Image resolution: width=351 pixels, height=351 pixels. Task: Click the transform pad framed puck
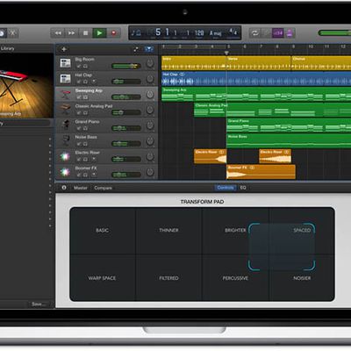tap(282, 247)
